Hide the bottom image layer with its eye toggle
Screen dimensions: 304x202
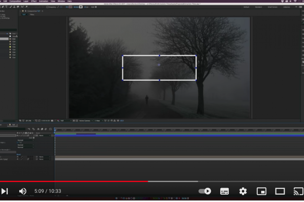coord(18,159)
